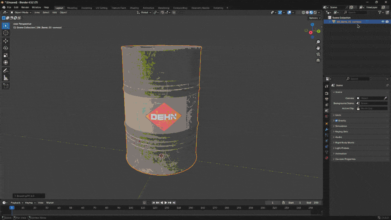Screen dimensions: 391x220
Task: Expand the SM_Barrel_01 tree item
Action: [x=330, y=22]
